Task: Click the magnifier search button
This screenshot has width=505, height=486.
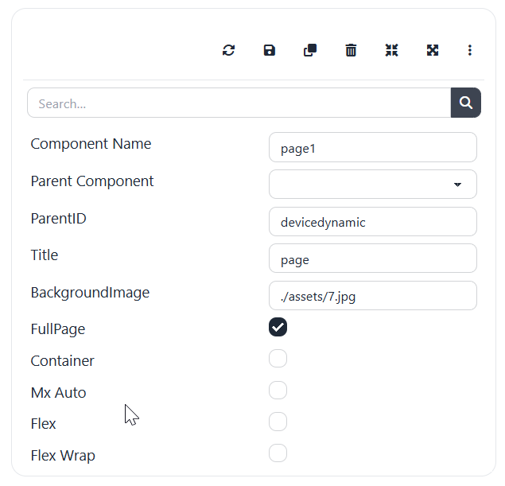Action: [466, 103]
